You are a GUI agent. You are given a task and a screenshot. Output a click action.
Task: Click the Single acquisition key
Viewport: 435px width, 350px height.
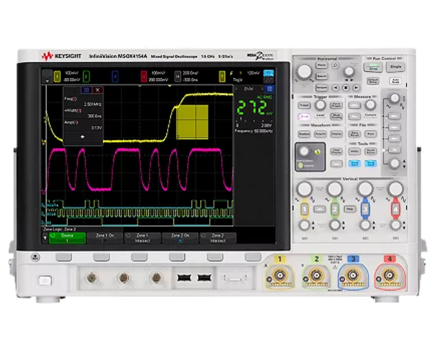[x=396, y=67]
